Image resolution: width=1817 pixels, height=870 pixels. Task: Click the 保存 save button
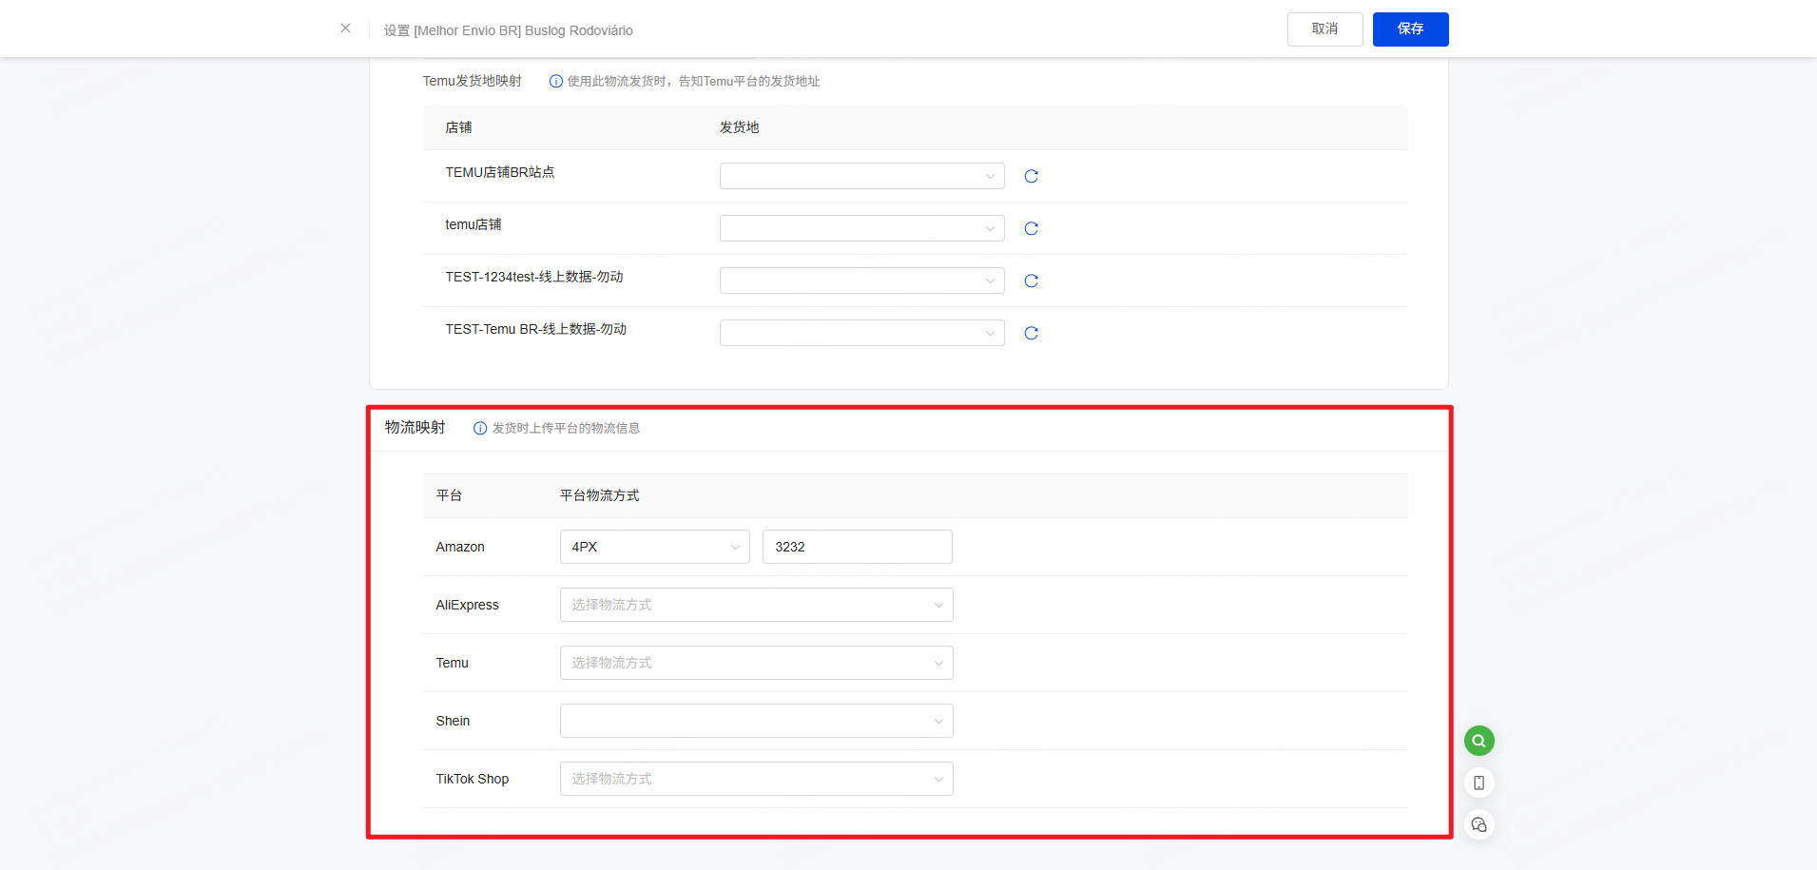pos(1410,29)
